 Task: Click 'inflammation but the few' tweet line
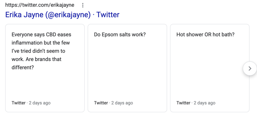pyautogui.click(x=41, y=43)
